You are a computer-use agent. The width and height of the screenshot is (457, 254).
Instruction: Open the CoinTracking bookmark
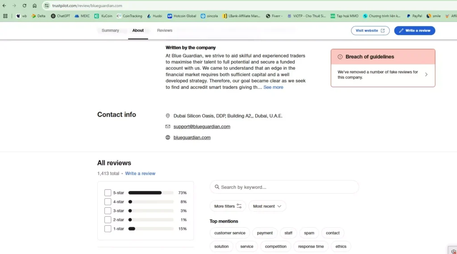coord(129,16)
